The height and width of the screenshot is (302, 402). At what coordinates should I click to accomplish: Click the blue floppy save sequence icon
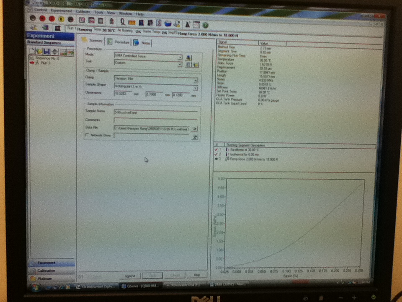[46, 52]
